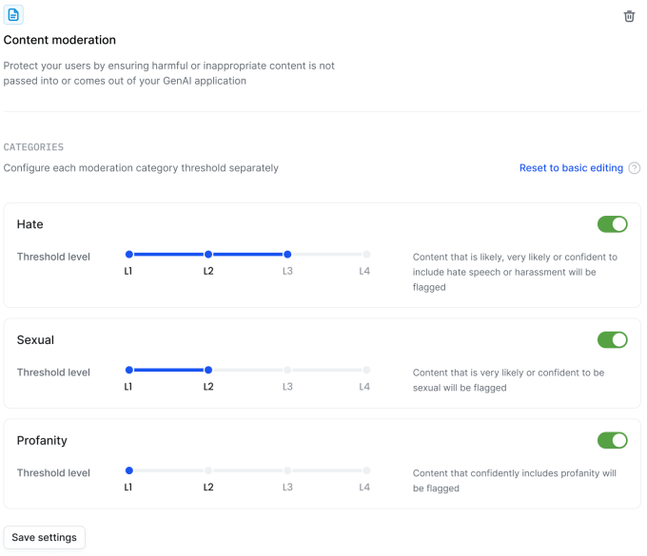Set Profanity threshold to L4

[x=366, y=470]
